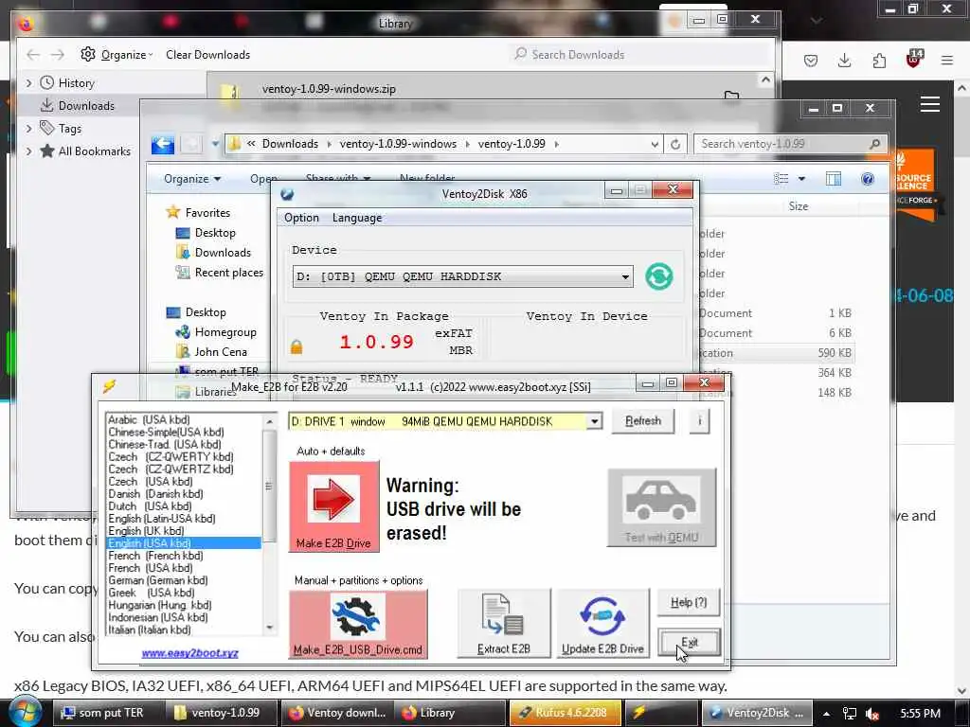Click the network icon in system tray
The height and width of the screenshot is (727, 970).
850,714
